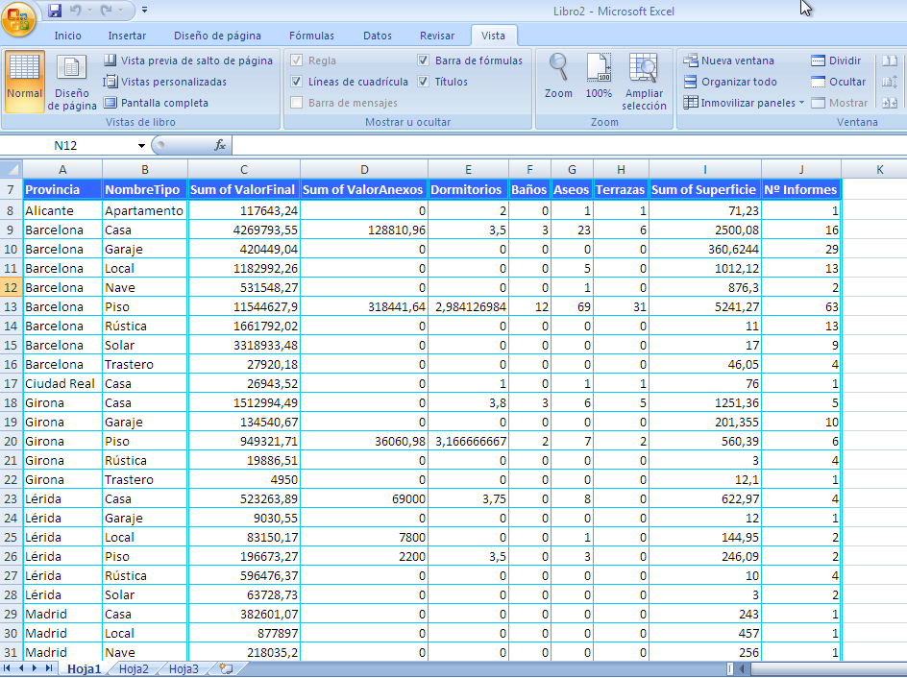Click Nueva ventana button
Viewport: 907px width, 678px height.
(x=728, y=61)
